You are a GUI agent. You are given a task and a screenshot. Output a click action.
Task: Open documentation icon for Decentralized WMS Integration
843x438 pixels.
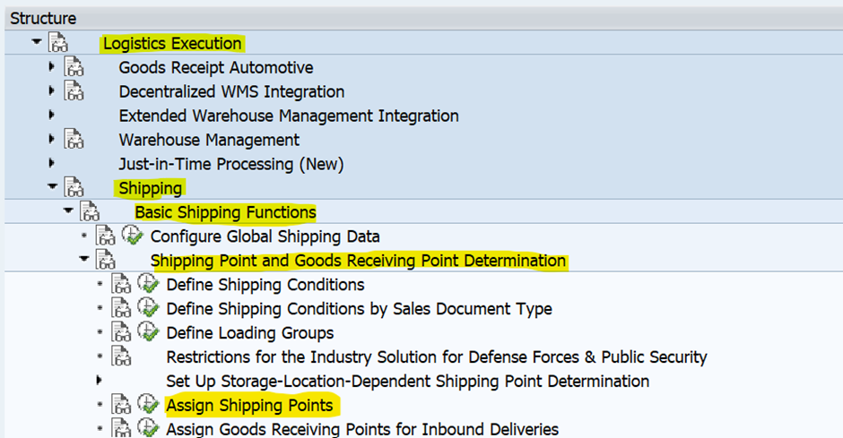(x=74, y=90)
